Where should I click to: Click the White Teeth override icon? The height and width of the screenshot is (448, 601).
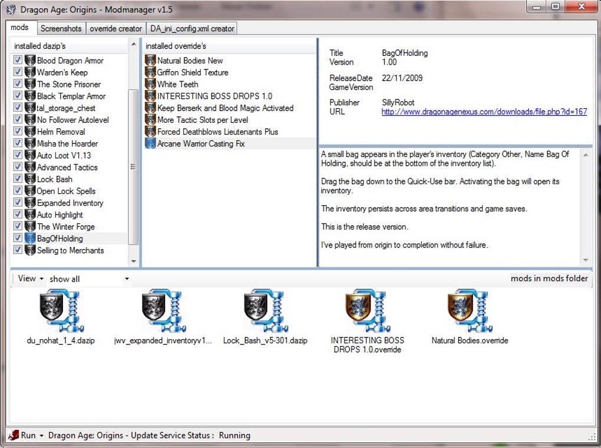click(151, 84)
